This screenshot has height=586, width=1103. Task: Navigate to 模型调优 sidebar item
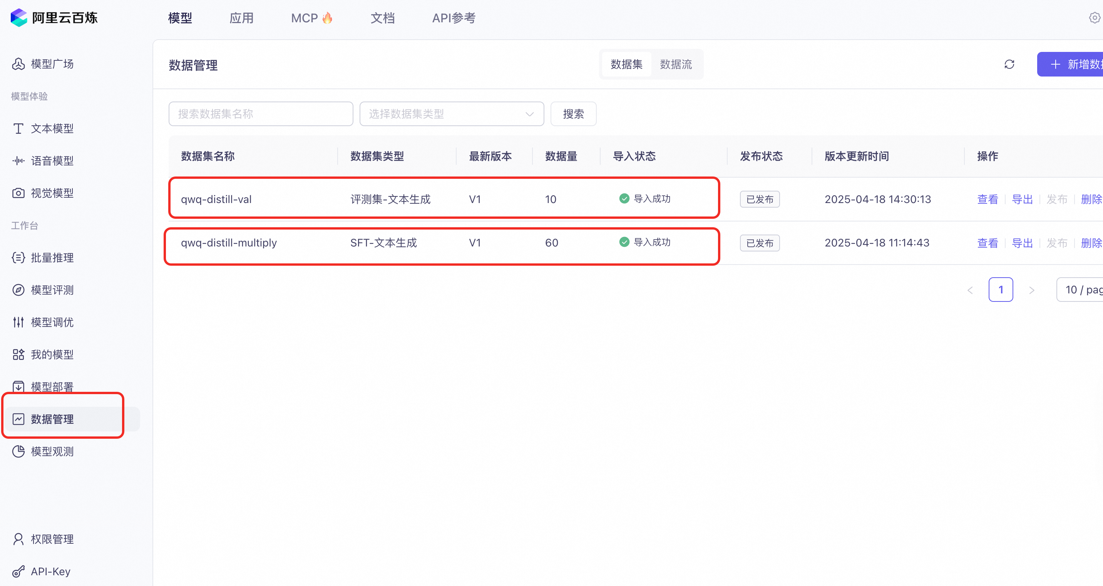click(x=52, y=323)
